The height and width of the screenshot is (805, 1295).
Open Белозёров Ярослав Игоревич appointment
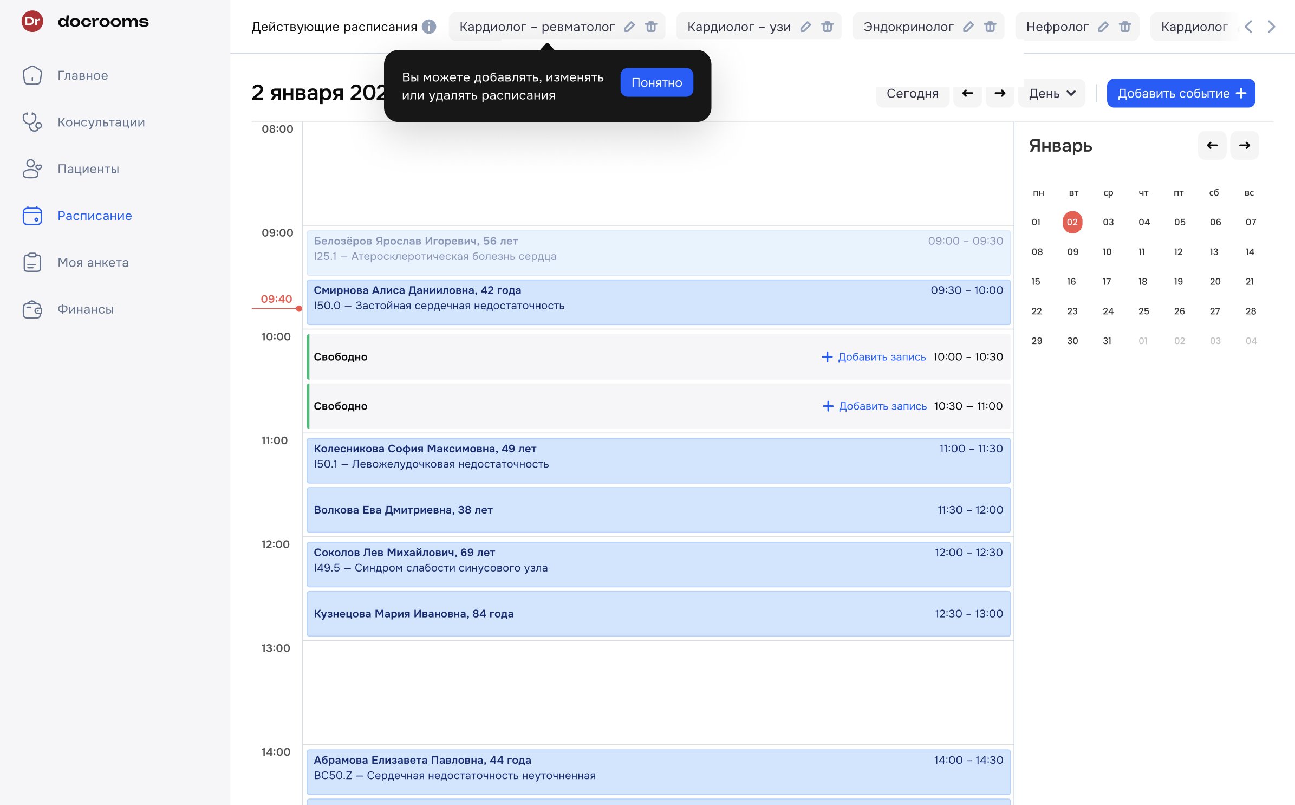click(x=658, y=253)
